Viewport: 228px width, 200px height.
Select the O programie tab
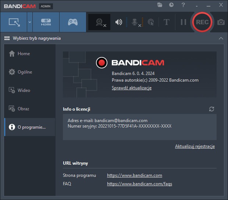point(30,127)
